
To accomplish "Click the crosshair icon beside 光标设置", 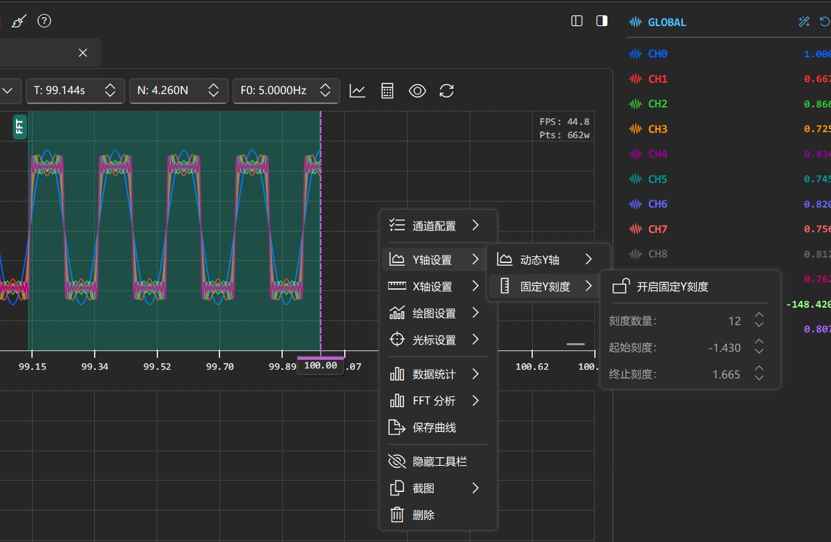I will (397, 340).
